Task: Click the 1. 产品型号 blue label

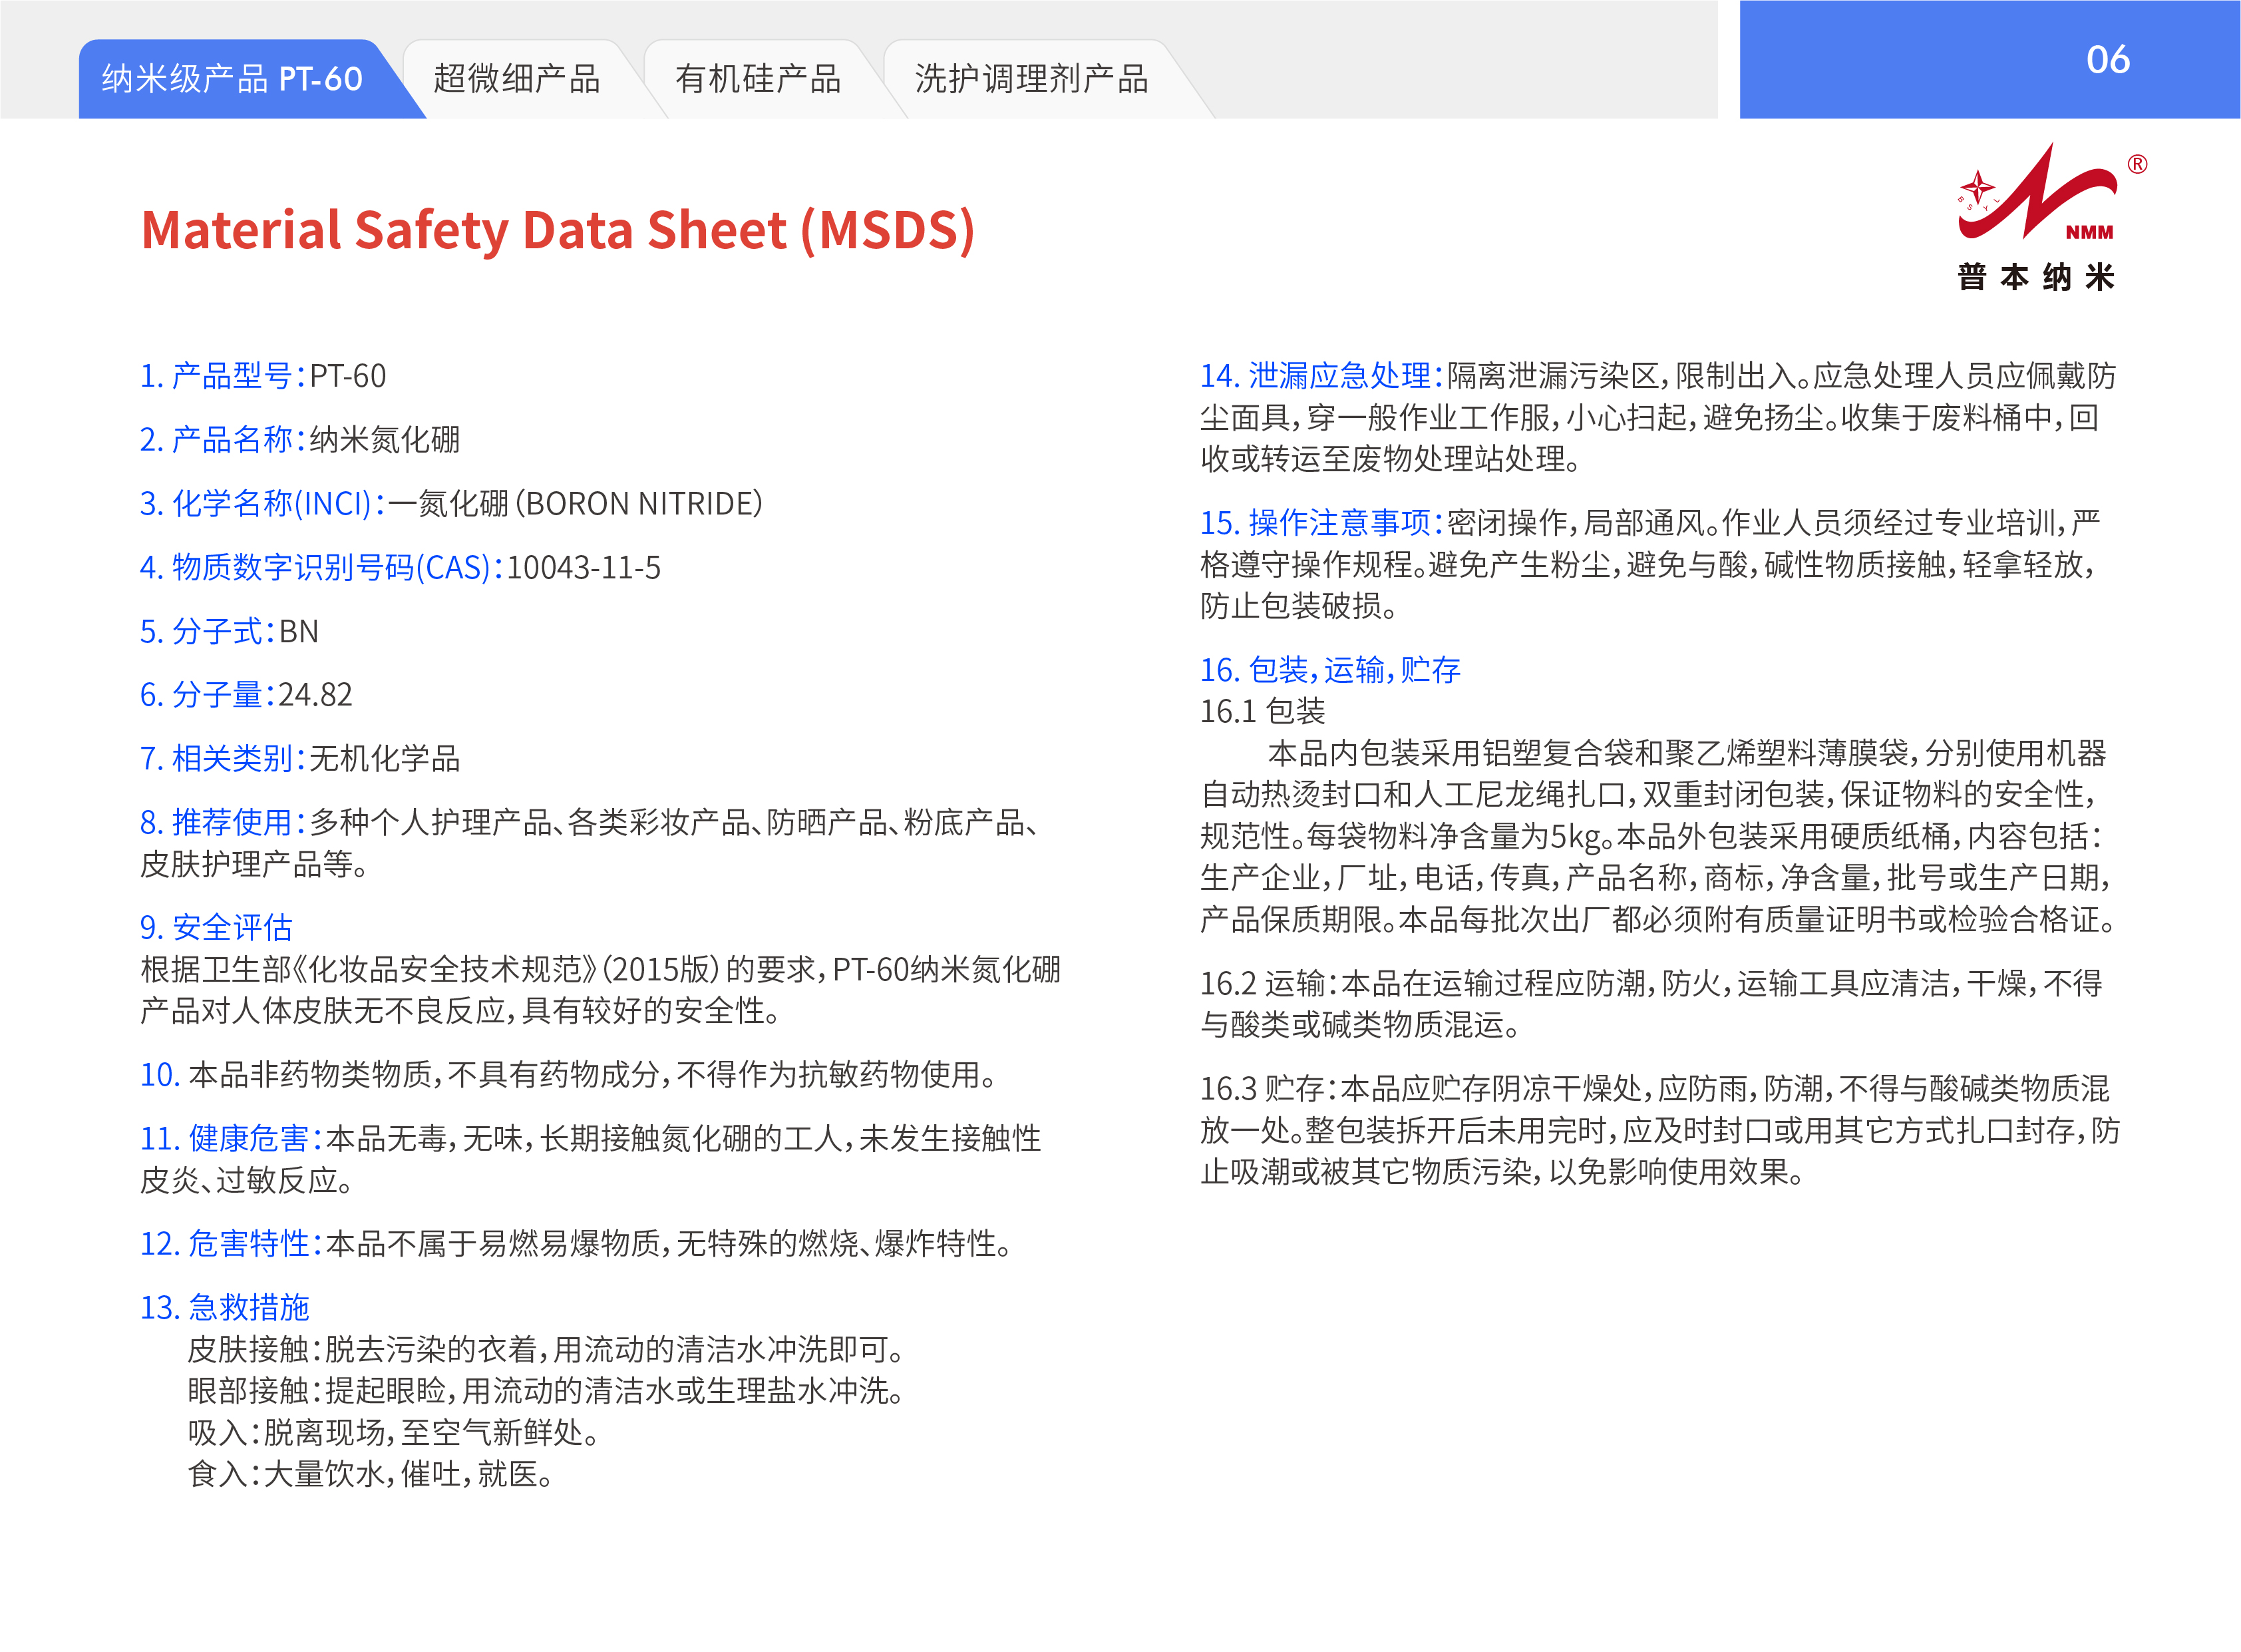Action: 222,376
